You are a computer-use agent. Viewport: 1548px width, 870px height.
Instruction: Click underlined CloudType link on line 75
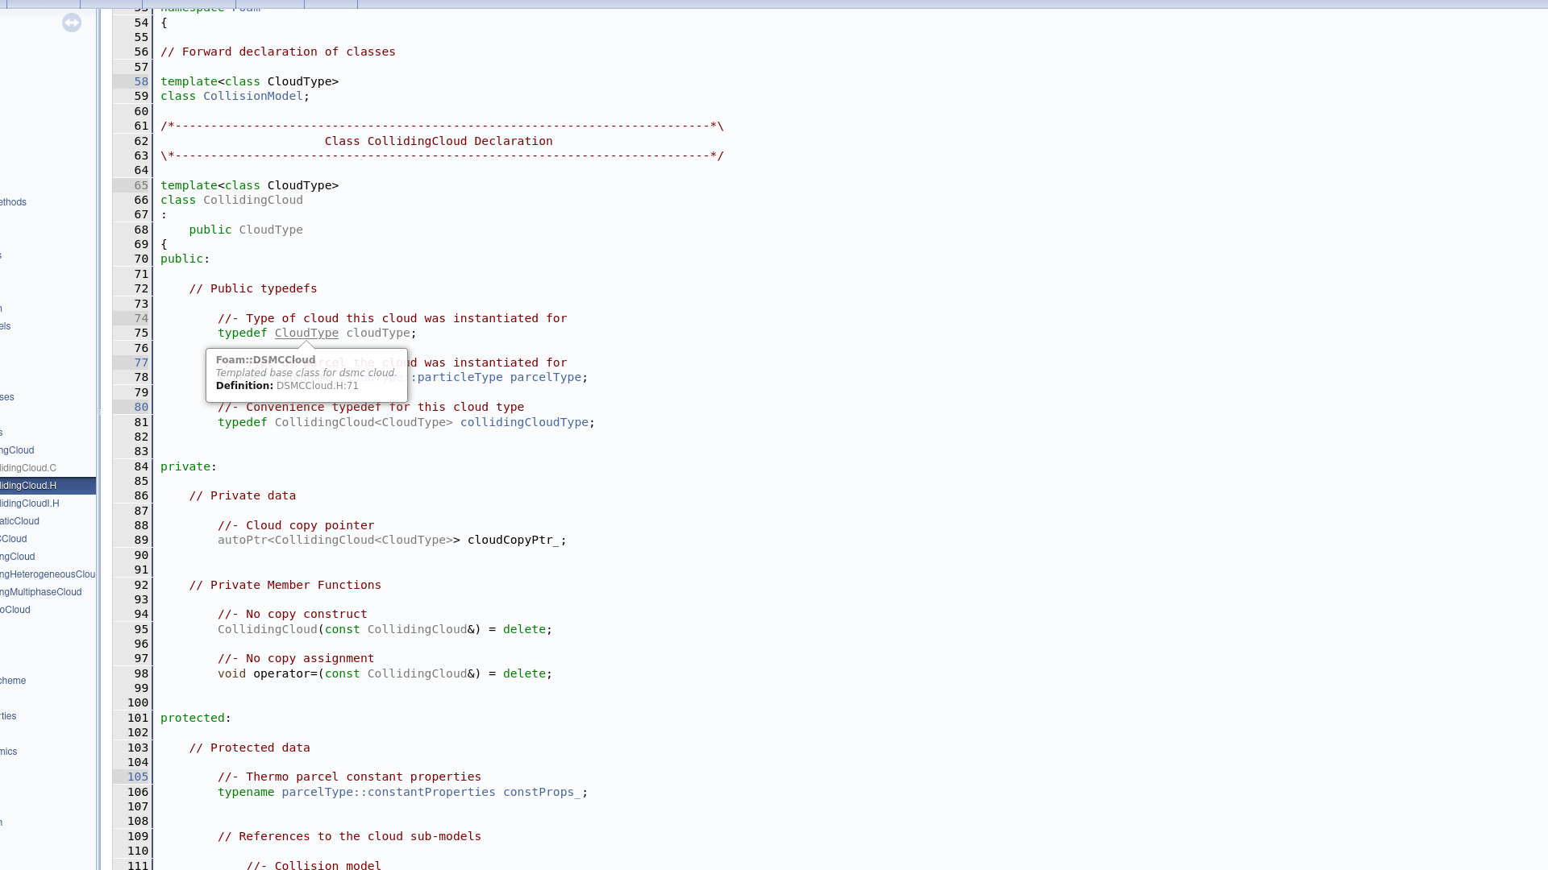306,333
